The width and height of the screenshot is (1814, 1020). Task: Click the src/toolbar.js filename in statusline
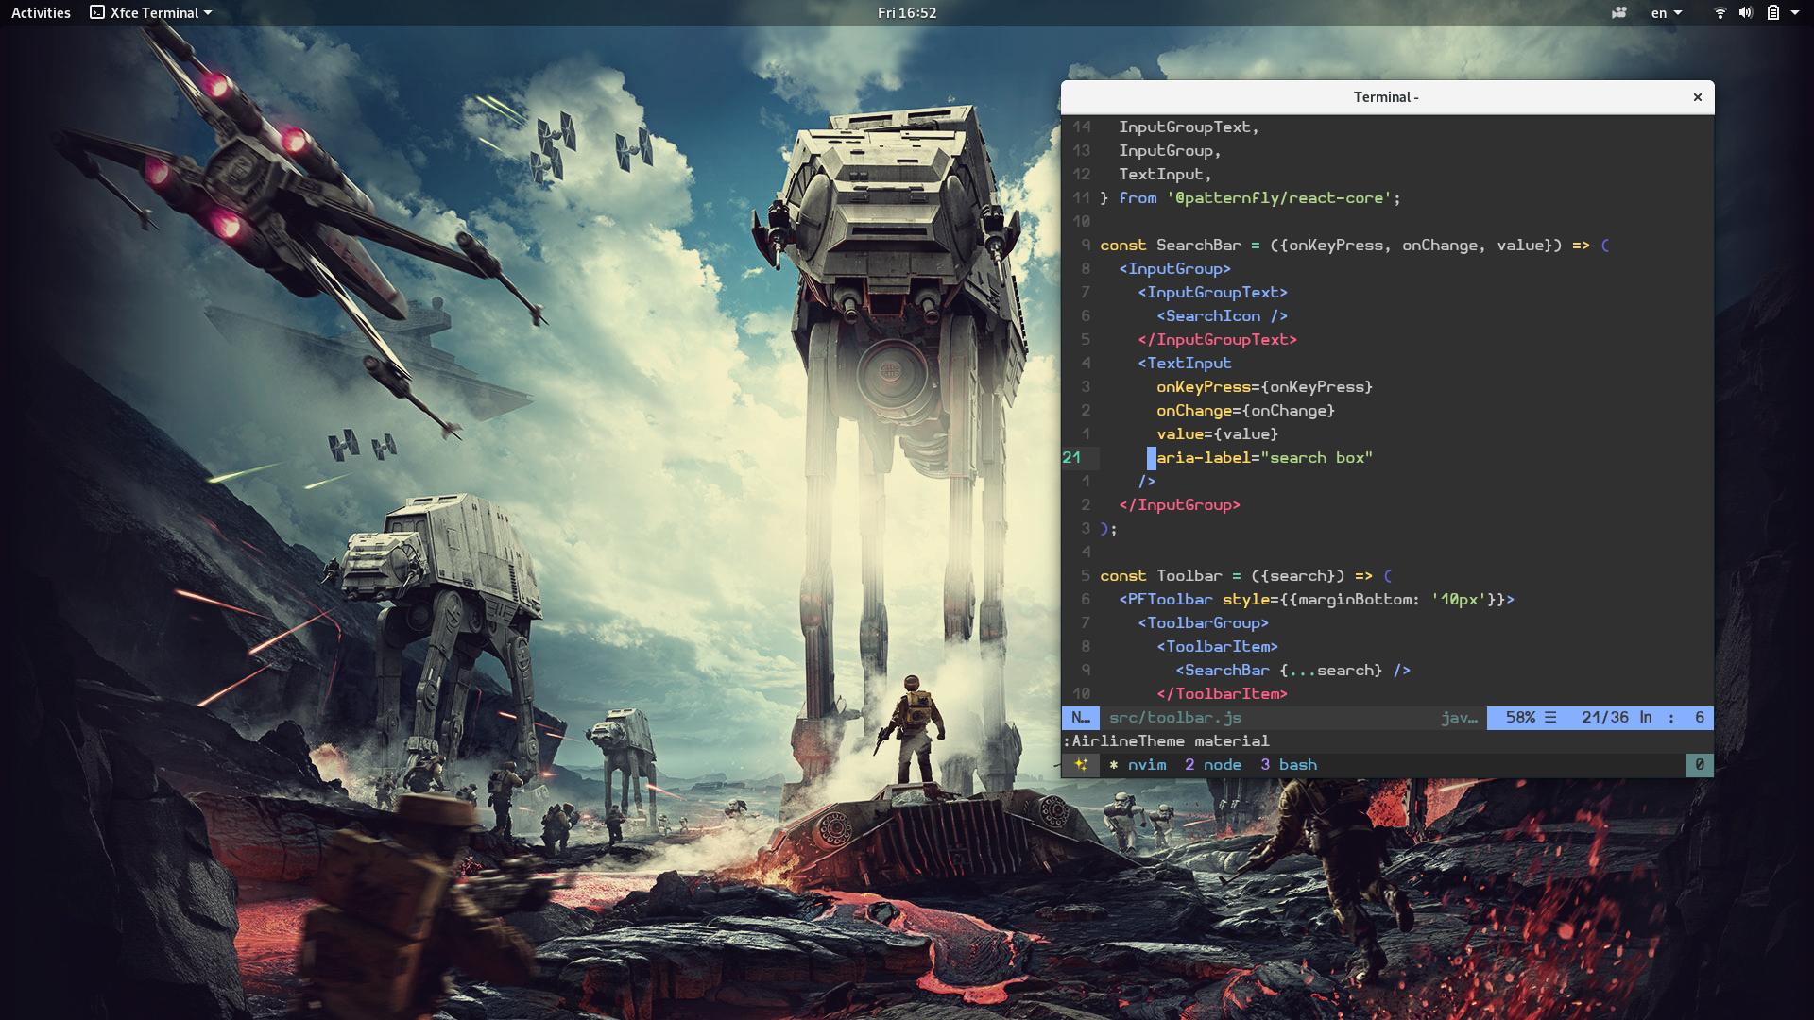pos(1175,717)
